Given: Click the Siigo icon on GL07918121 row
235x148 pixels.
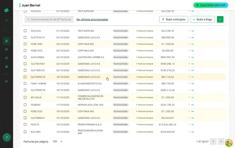Looking at the screenshot, I should 193,37.
